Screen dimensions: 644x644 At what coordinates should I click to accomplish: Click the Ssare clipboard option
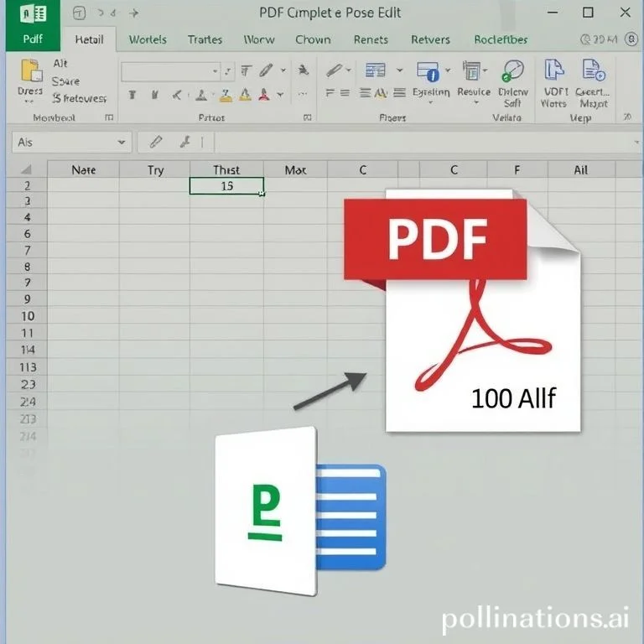coord(65,81)
